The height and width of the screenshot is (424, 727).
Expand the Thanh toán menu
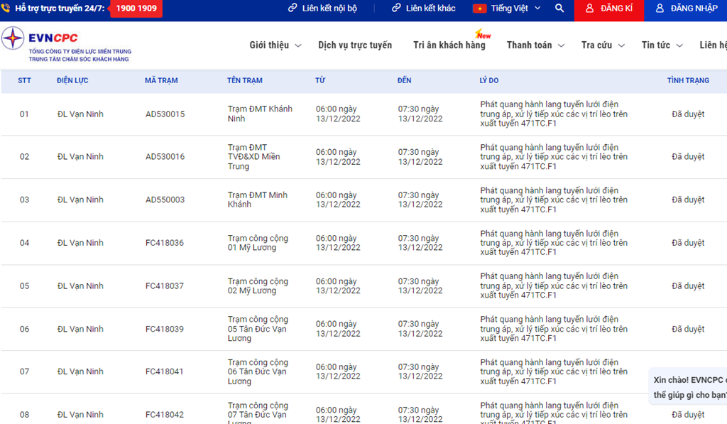tap(535, 45)
